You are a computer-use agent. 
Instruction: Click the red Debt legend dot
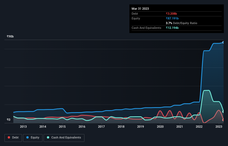(x=9, y=137)
